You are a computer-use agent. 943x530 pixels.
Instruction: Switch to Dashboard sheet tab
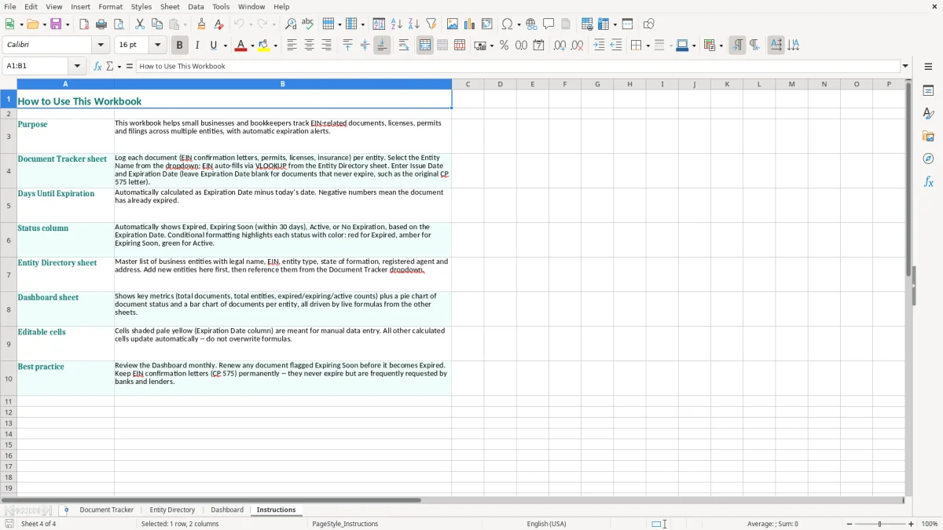tap(227, 510)
